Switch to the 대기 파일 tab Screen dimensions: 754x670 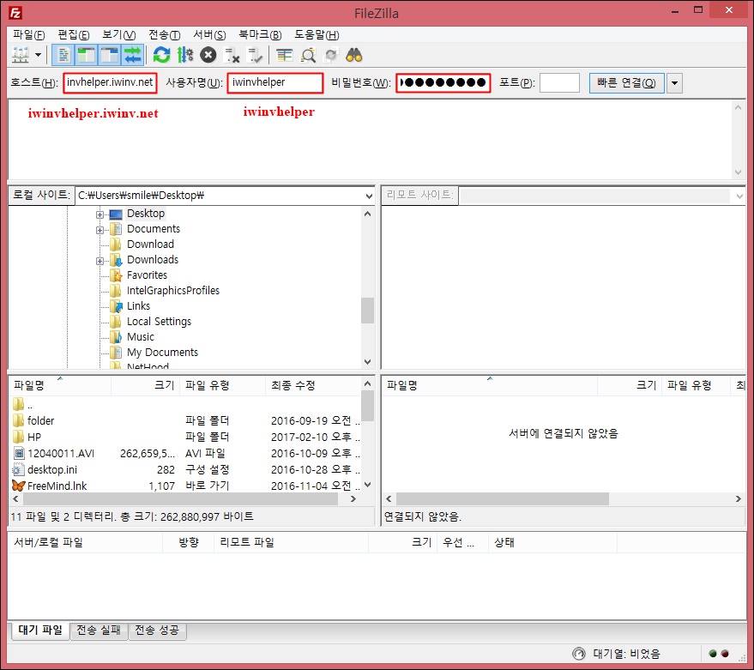tap(40, 630)
